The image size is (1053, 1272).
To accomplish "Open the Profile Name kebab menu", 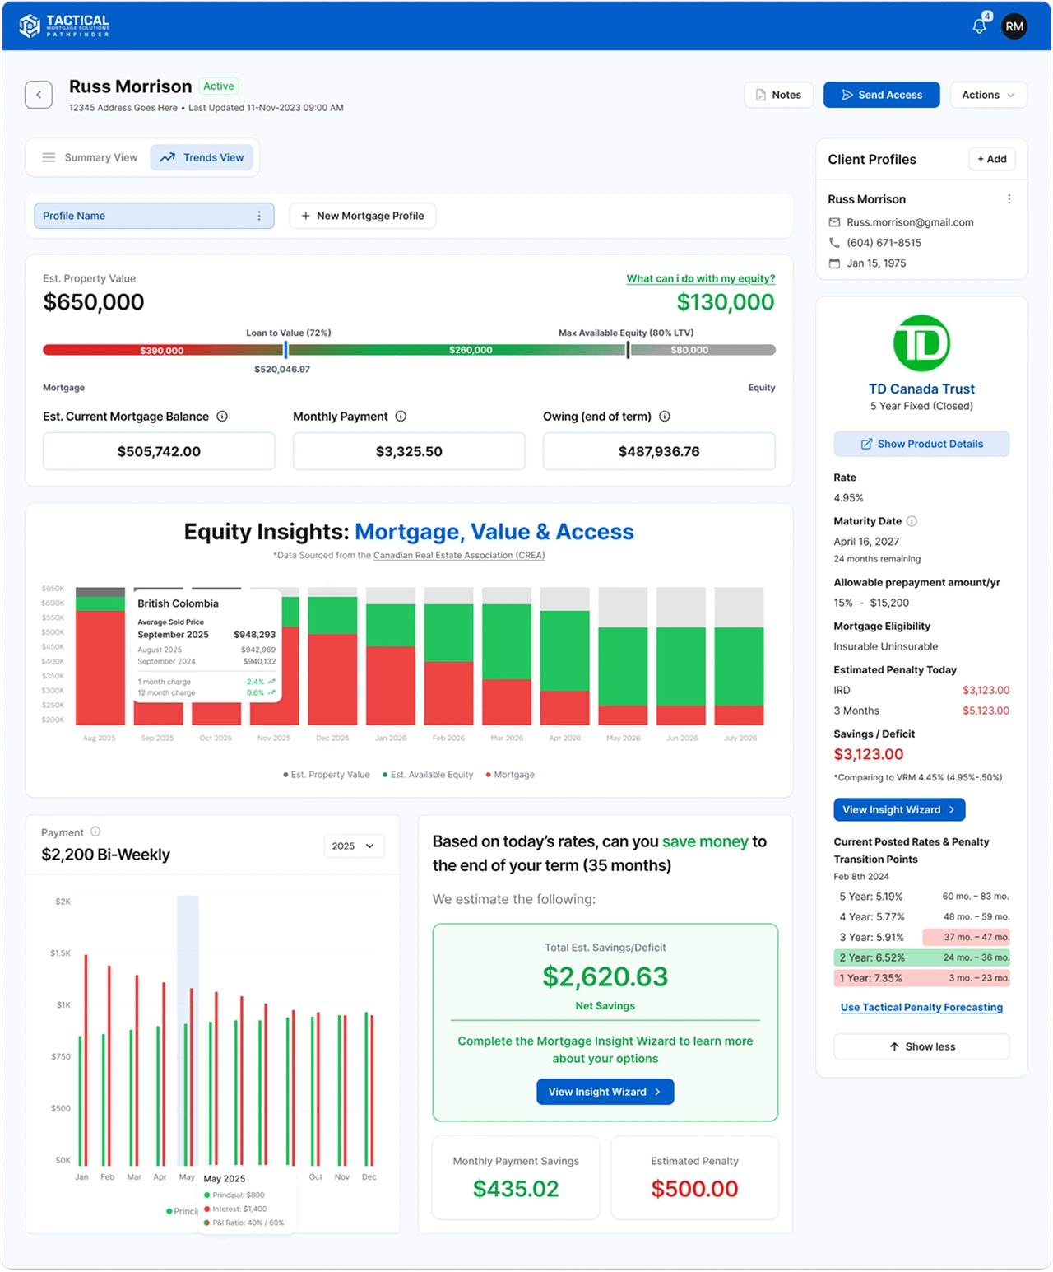I will click(260, 216).
